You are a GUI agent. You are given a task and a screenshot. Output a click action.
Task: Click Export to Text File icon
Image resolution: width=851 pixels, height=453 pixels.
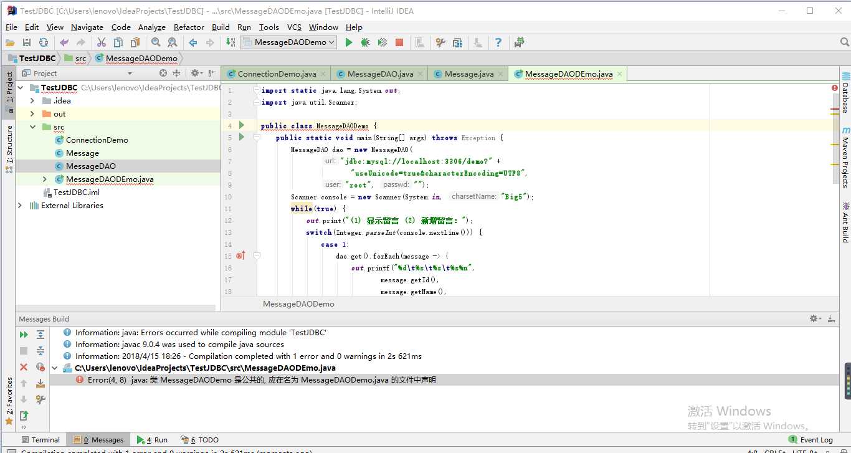pos(24,415)
